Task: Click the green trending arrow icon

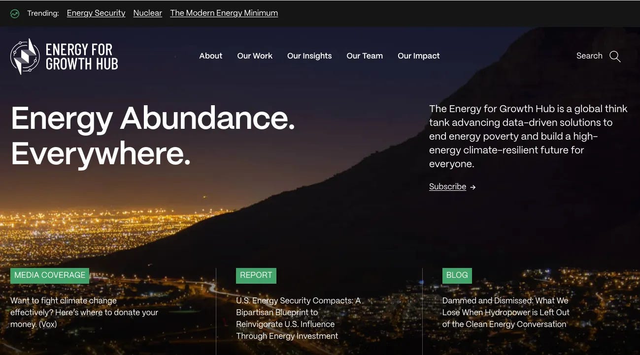Action: (15, 14)
